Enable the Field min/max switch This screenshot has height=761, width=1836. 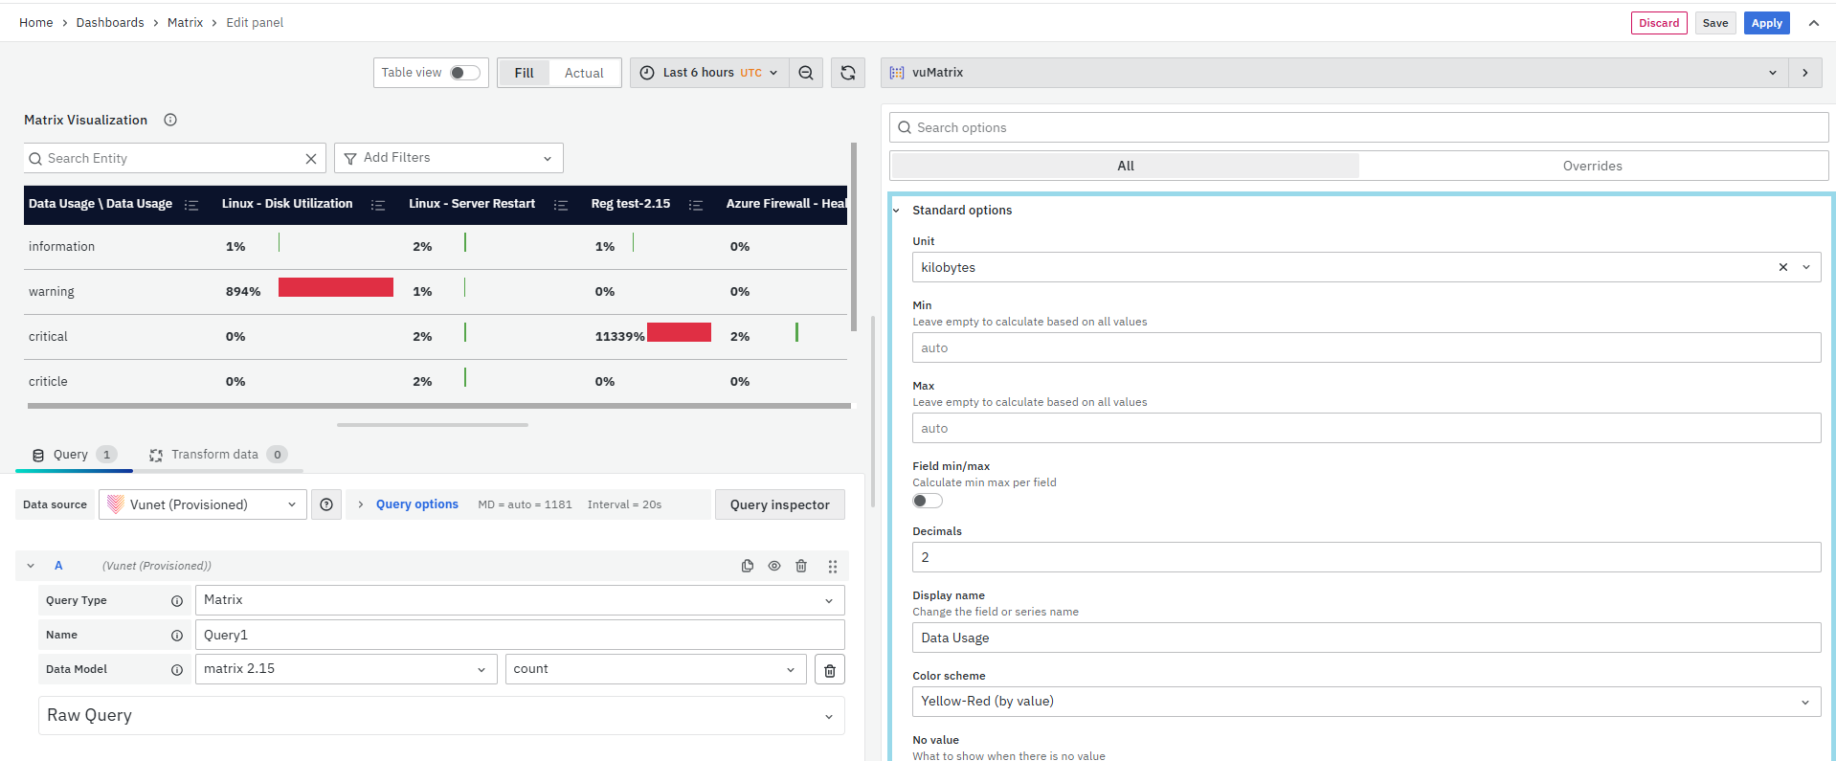point(927,501)
